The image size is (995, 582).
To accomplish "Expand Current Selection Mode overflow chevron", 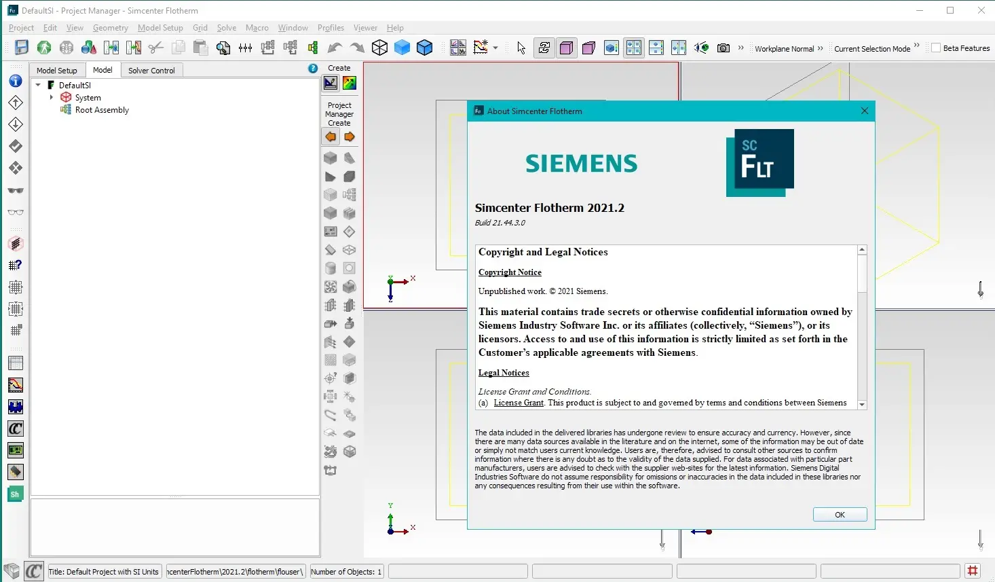I will point(917,46).
